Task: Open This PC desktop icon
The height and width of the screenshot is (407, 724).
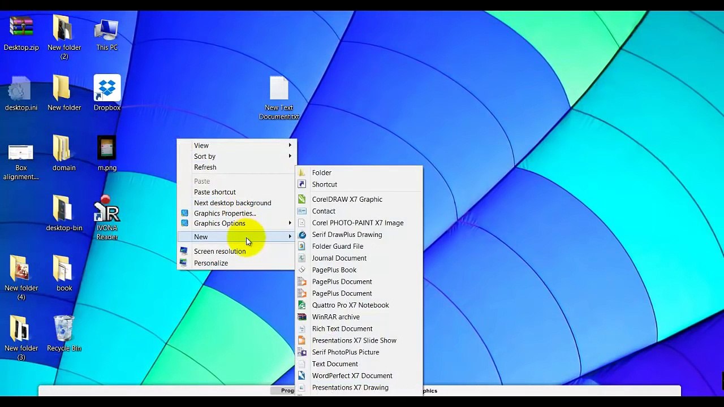Action: [x=107, y=29]
